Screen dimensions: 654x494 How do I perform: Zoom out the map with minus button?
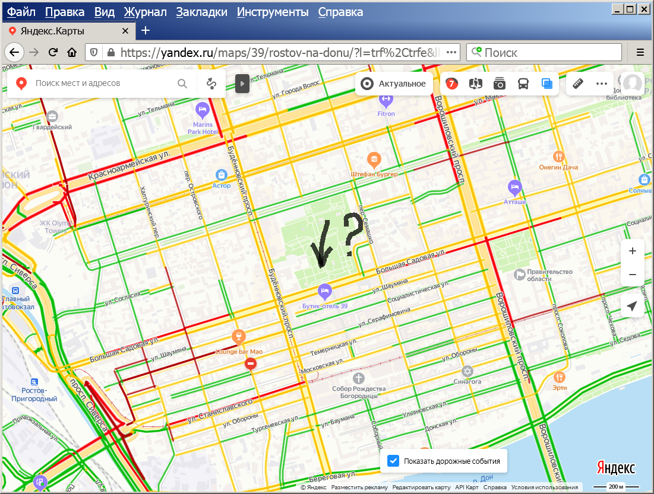[632, 275]
